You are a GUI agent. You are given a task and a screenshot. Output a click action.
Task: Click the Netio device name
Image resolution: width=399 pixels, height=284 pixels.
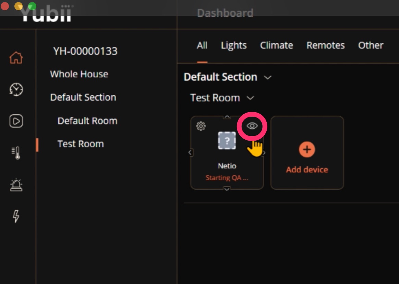click(227, 166)
